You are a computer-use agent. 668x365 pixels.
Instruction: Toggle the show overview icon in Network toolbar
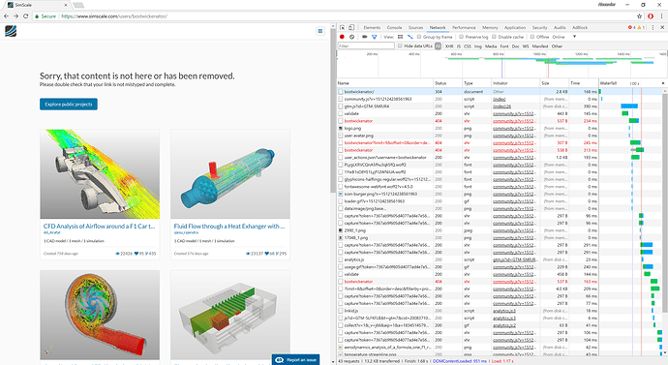(x=410, y=37)
